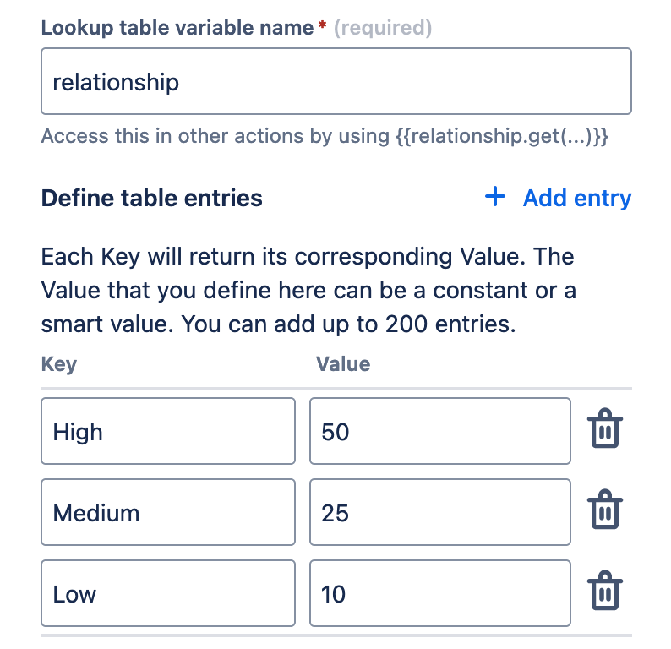The width and height of the screenshot is (671, 649).
Task: Click the plus icon beside Add entry
Action: click(x=494, y=198)
